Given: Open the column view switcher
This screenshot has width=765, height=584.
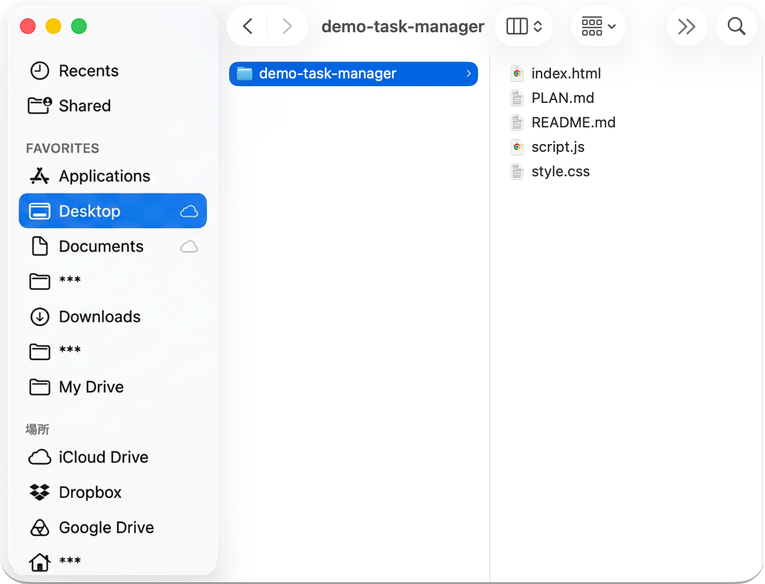Looking at the screenshot, I should point(524,26).
